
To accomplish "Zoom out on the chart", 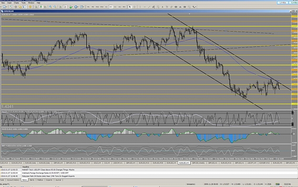I will click(x=55, y=7).
